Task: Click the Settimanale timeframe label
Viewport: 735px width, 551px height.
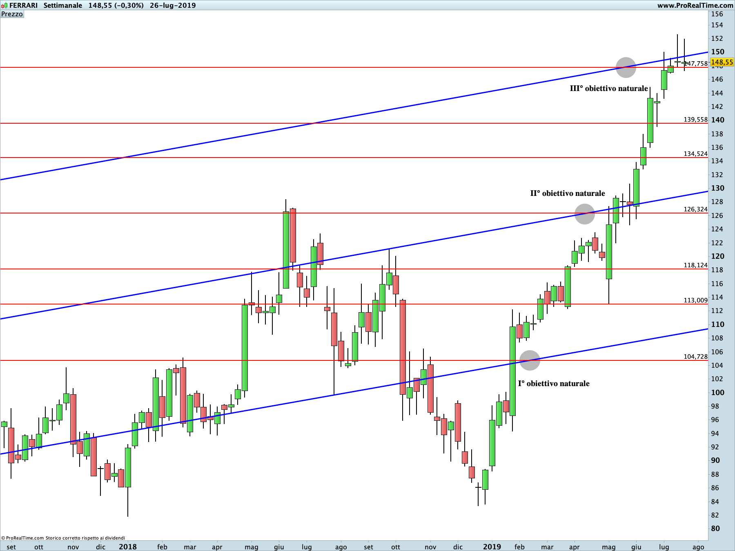Action: tap(63, 5)
